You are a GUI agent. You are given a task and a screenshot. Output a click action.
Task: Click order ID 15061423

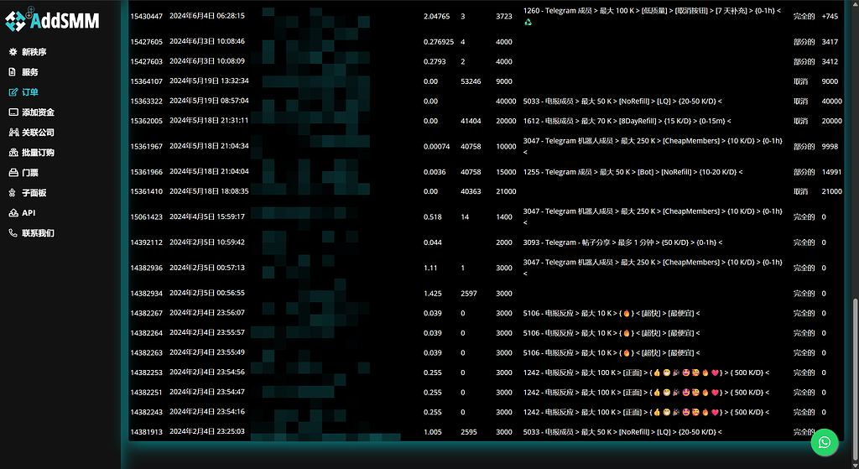click(x=146, y=217)
